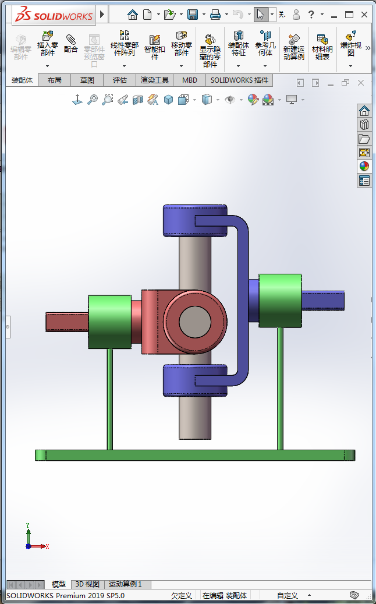Click 新建运动算例 new motion study
Viewport: 376px width, 604px height.
pyautogui.click(x=294, y=47)
